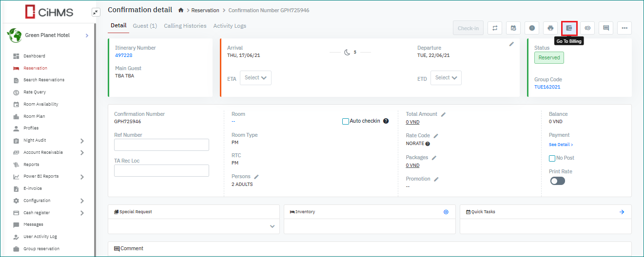The width and height of the screenshot is (644, 257).
Task: Open the ETD Select dropdown
Action: pos(446,78)
